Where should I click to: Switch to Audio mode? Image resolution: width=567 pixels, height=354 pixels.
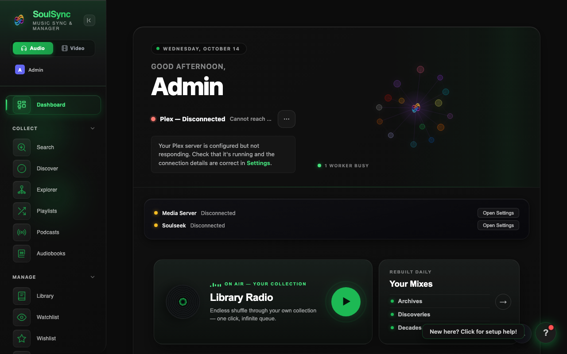[33, 48]
